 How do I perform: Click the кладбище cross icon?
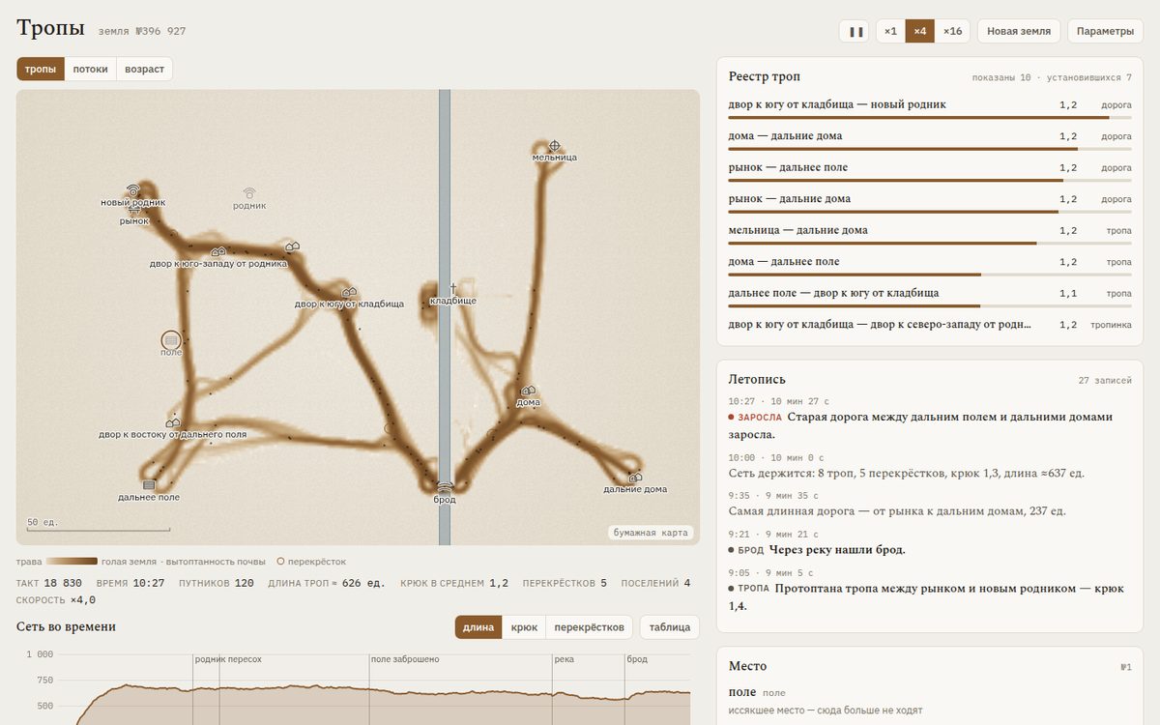pyautogui.click(x=452, y=288)
